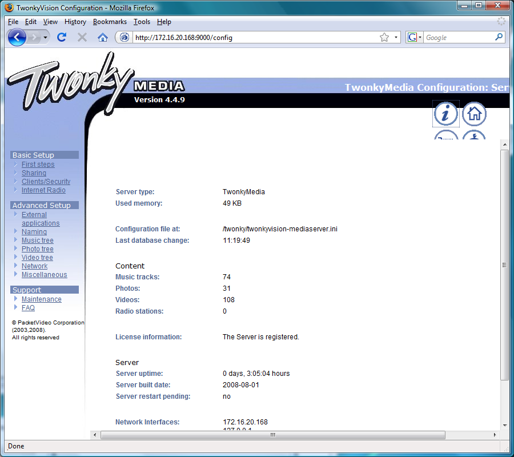Click the server uptime value
514x457 pixels.
[x=256, y=374]
